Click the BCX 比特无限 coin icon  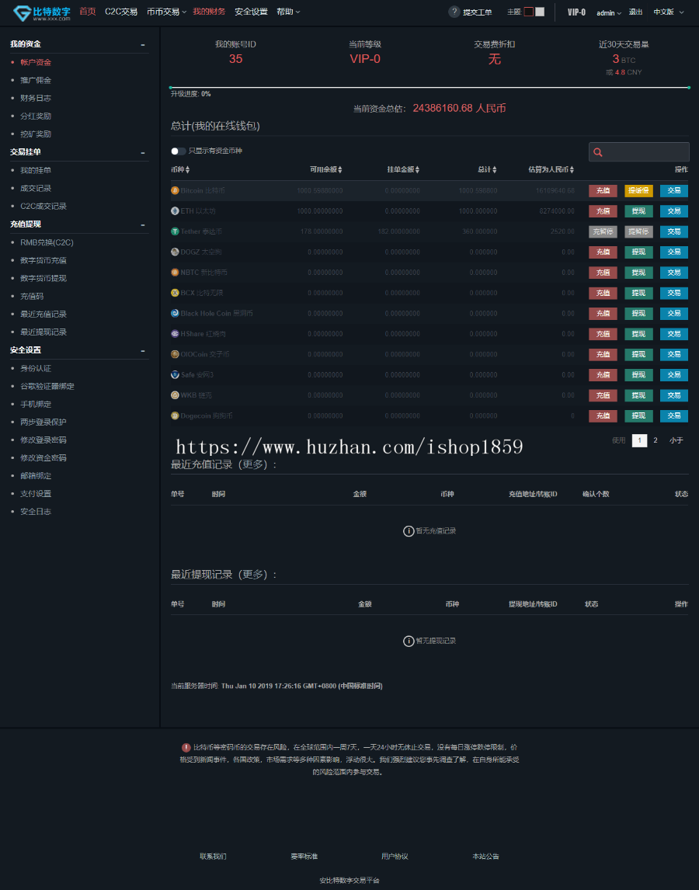point(175,293)
